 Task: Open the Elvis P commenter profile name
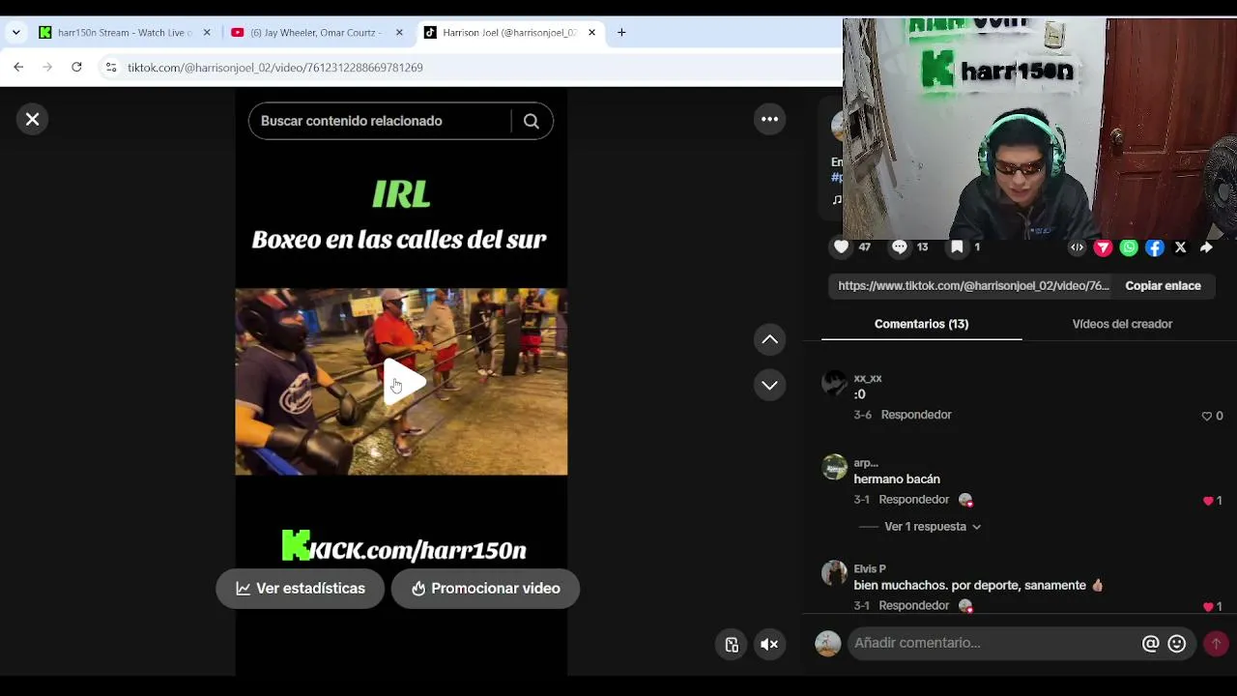pos(870,569)
